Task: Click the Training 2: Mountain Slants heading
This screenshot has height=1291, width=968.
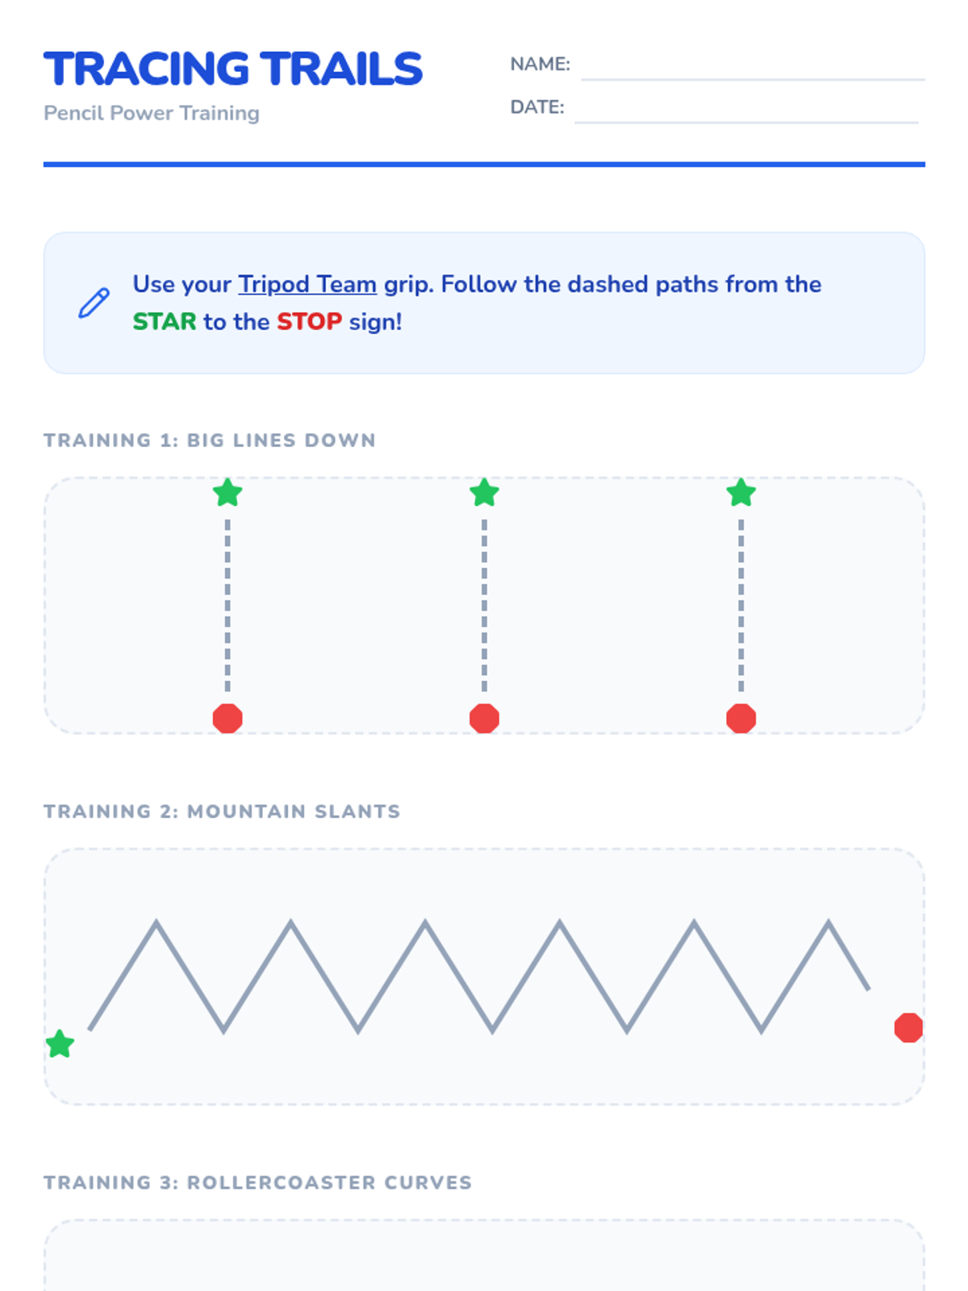Action: click(222, 812)
